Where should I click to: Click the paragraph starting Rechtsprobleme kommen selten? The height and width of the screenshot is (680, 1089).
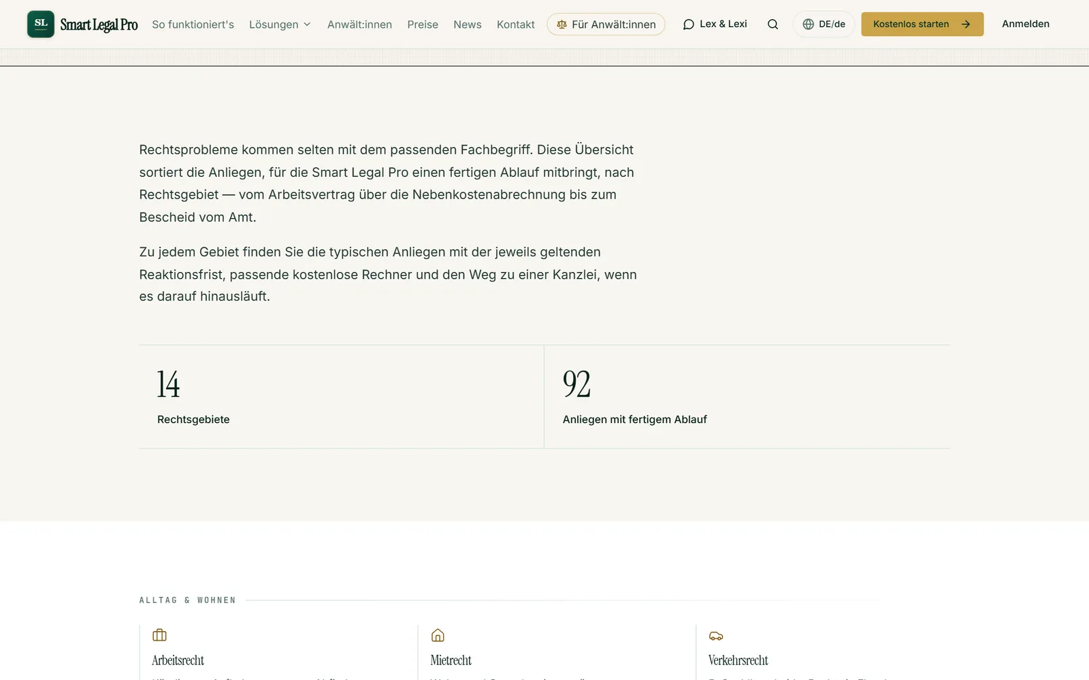click(387, 183)
